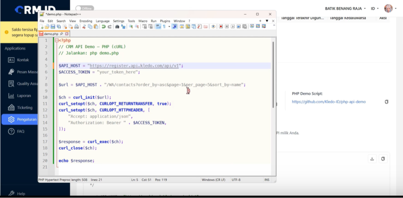Open the Search menu
This screenshot has width=403, height=198.
[x=61, y=21]
